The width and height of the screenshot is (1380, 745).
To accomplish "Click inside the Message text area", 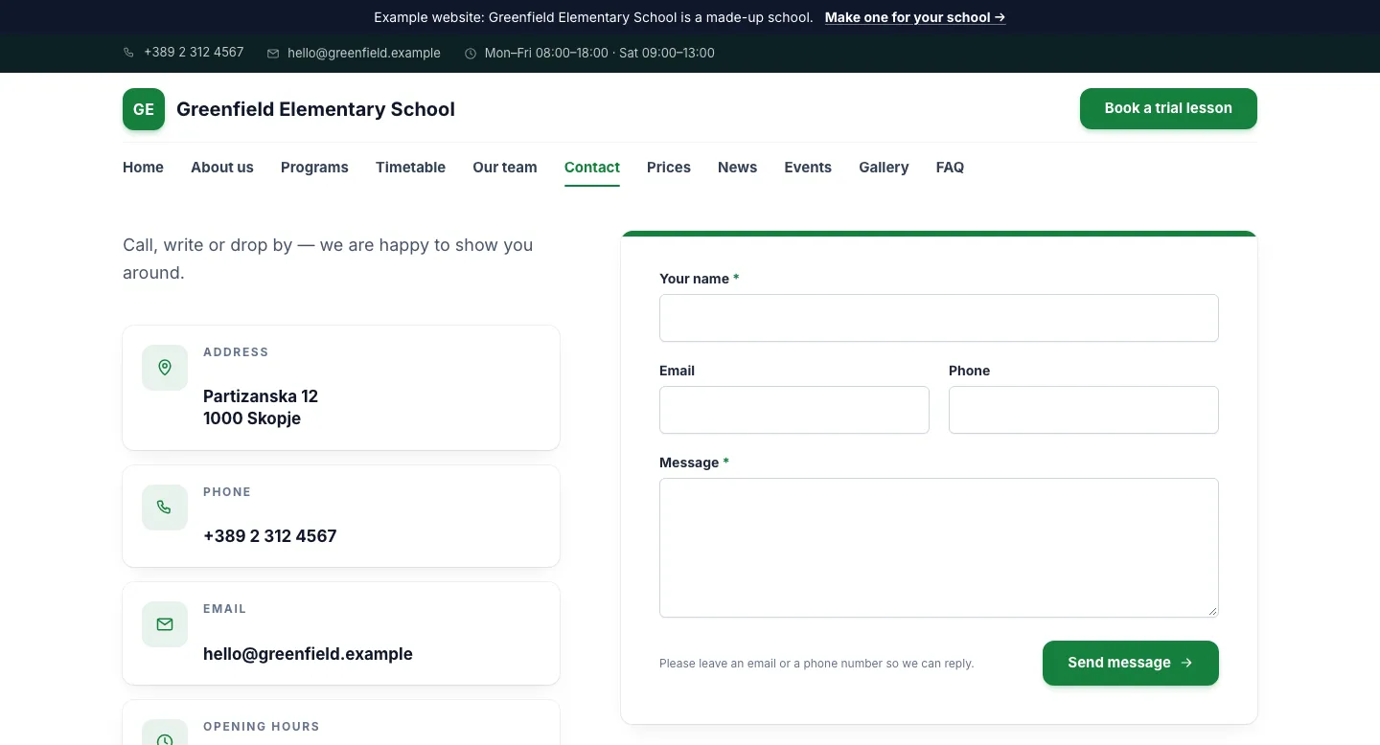I will (x=939, y=548).
